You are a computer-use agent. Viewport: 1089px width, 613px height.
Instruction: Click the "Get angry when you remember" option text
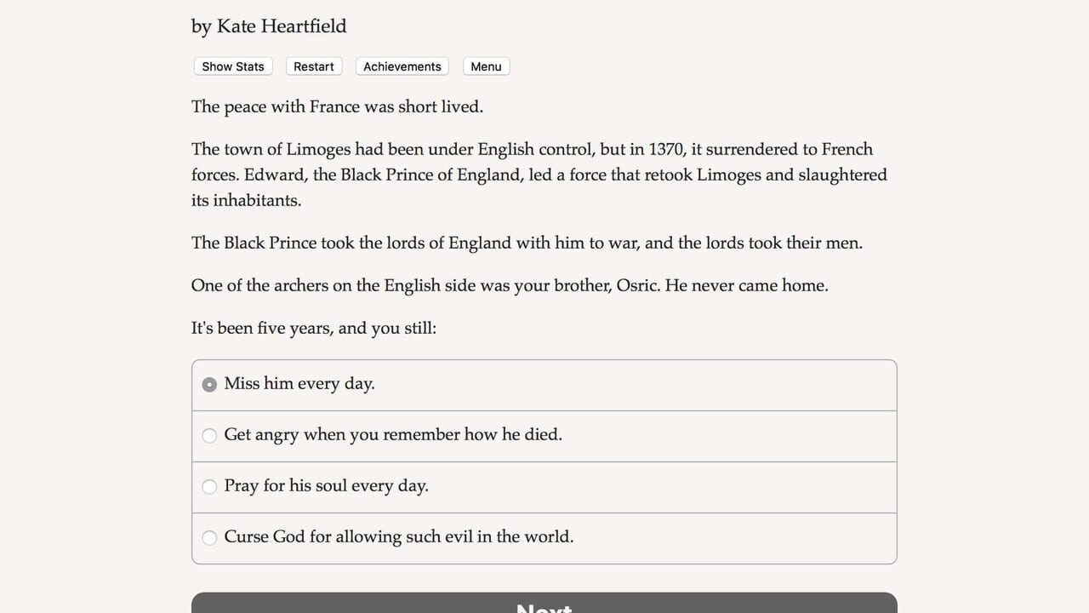393,435
